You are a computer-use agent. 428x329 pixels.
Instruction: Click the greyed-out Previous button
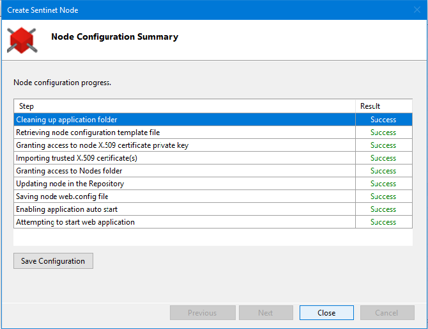(x=203, y=312)
